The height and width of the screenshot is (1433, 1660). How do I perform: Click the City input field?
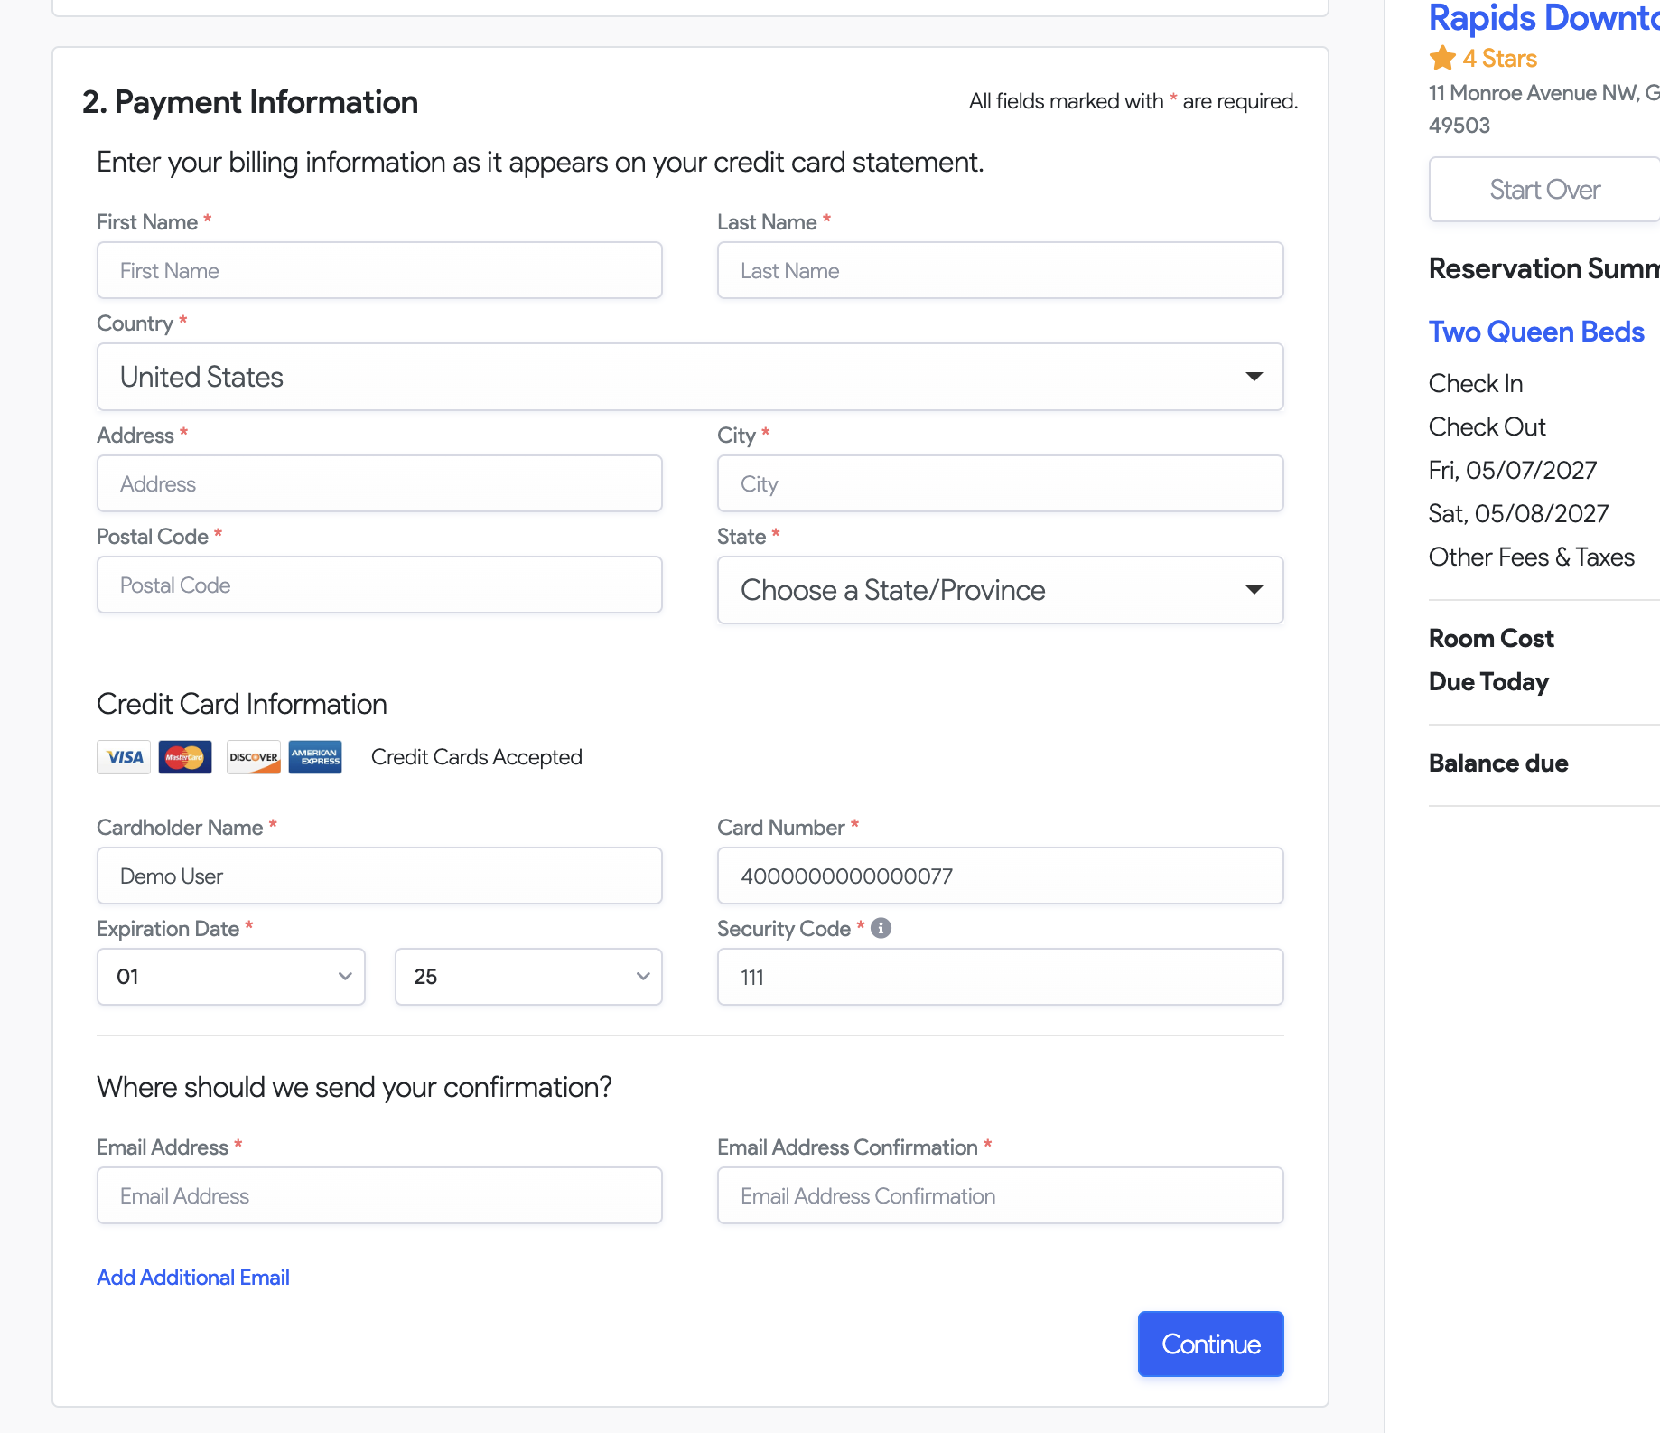[x=1000, y=483]
